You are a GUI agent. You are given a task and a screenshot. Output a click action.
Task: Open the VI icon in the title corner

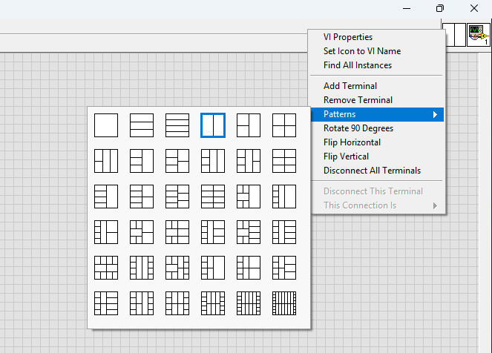(478, 35)
